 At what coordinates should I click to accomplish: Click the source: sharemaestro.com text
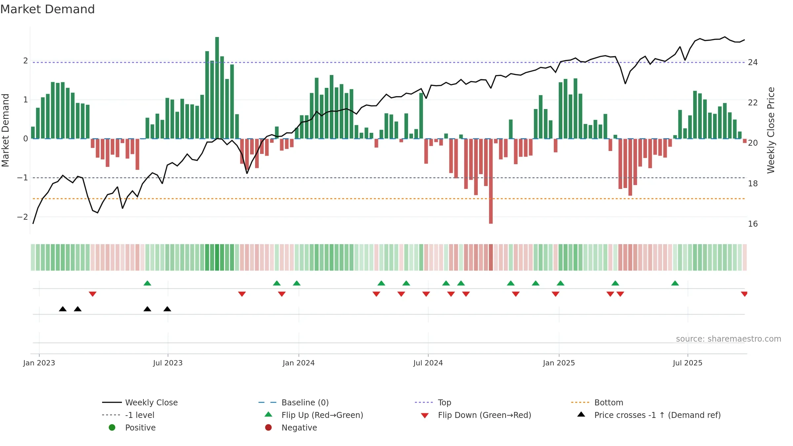pos(728,339)
